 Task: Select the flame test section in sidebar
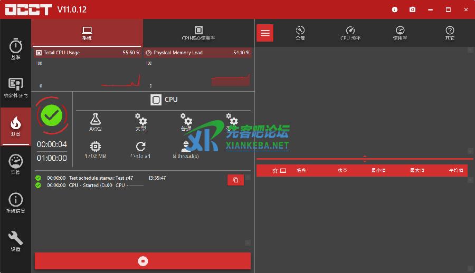(x=16, y=125)
